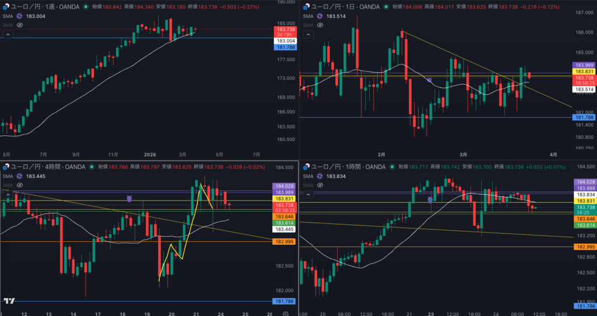
Task: Click the EUR/JPY flag icon on the weekly chart
Action: point(5,7)
